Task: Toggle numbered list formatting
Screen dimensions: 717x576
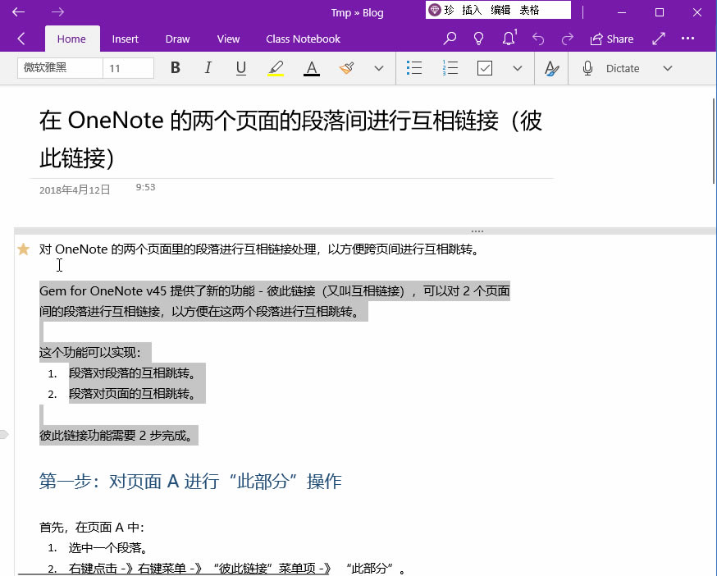Action: pos(450,68)
